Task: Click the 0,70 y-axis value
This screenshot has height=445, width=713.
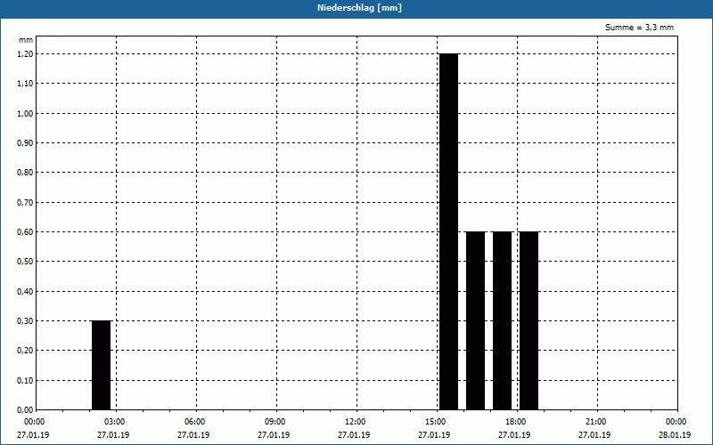Action: (25, 203)
